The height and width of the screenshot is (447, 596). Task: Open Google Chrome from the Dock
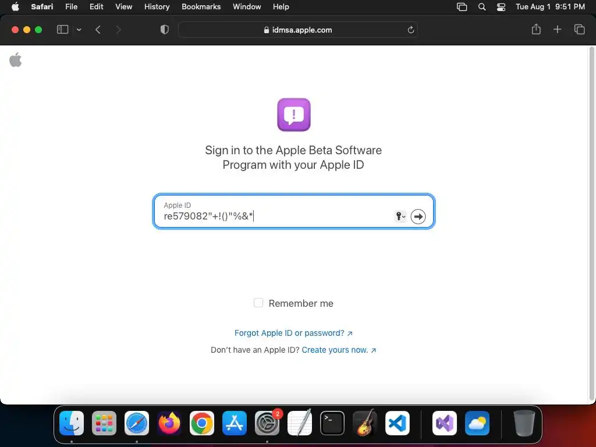[x=202, y=423]
